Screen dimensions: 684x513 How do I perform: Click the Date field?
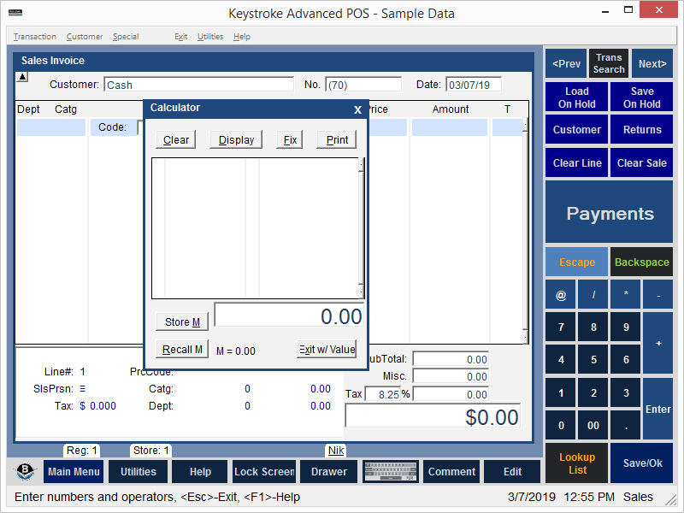coord(473,85)
